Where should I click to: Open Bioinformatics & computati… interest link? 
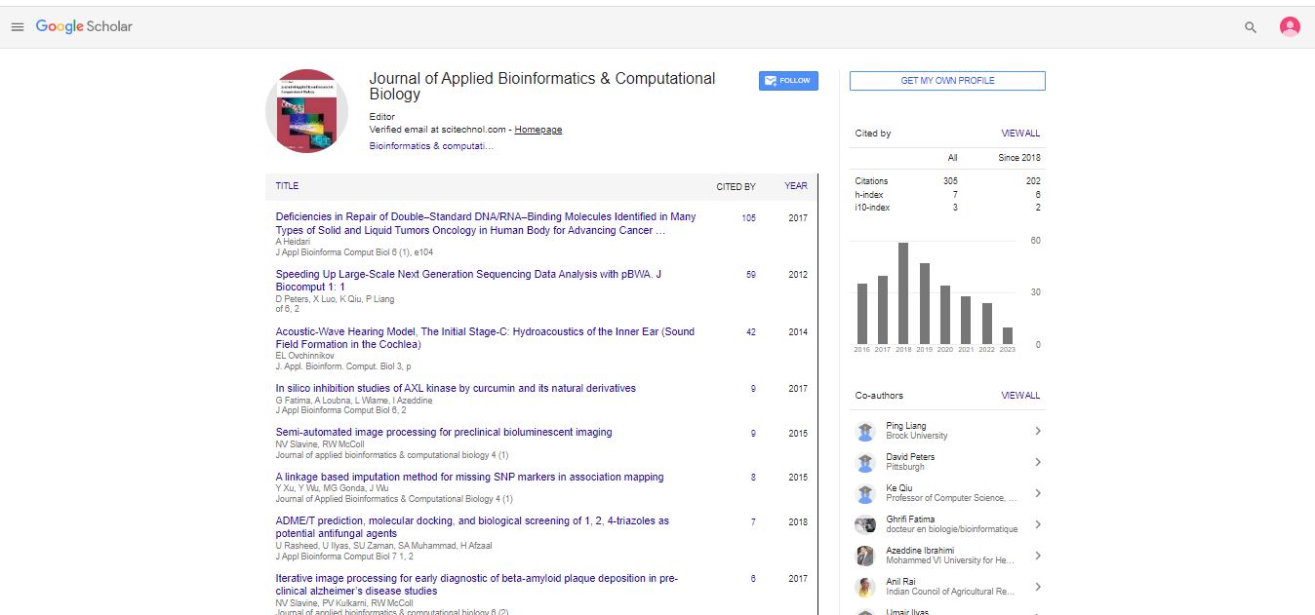click(x=431, y=145)
